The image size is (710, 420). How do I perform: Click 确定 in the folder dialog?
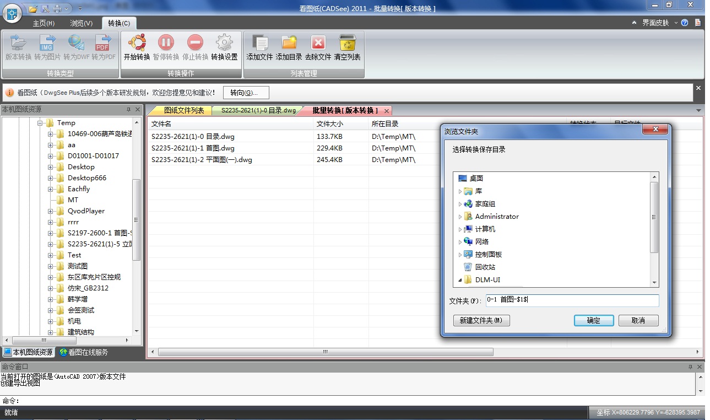(594, 320)
